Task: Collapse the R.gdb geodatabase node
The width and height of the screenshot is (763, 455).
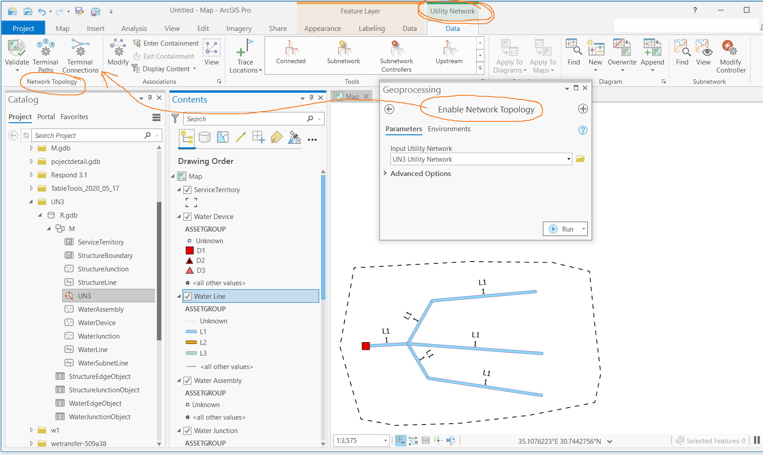Action: click(40, 215)
